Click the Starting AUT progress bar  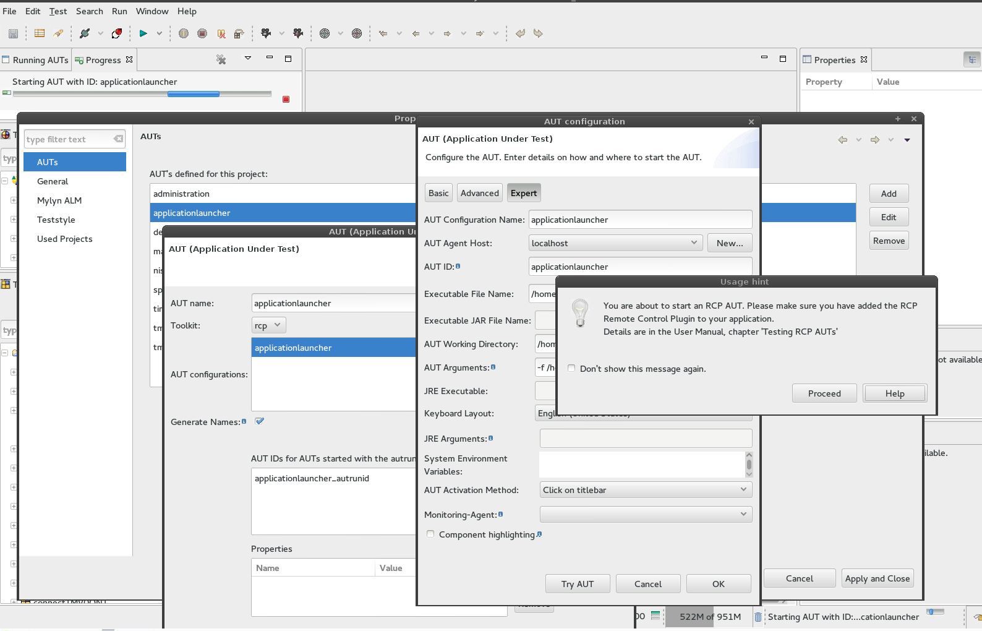[142, 94]
